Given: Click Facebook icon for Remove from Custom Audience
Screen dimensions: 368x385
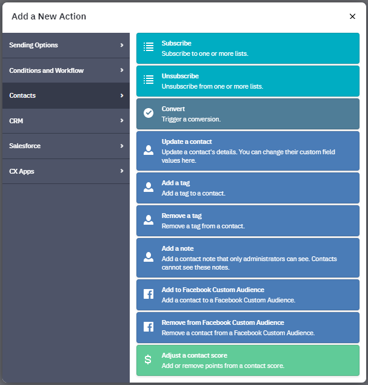Looking at the screenshot, I should tap(149, 327).
